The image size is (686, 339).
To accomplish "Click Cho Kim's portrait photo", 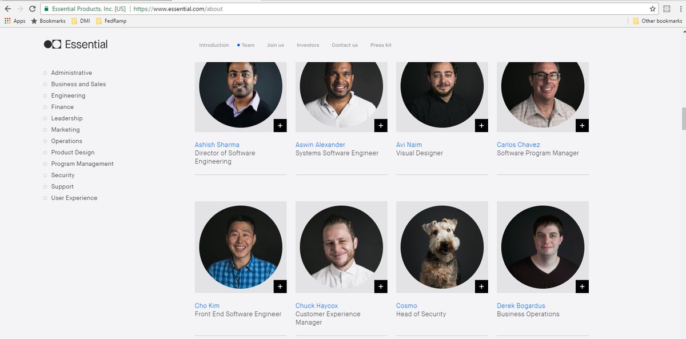I will point(241,247).
